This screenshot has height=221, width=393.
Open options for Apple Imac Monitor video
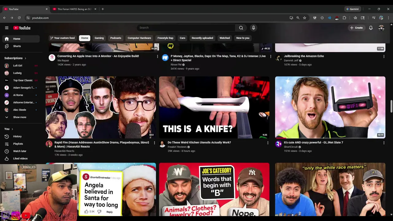tap(158, 56)
